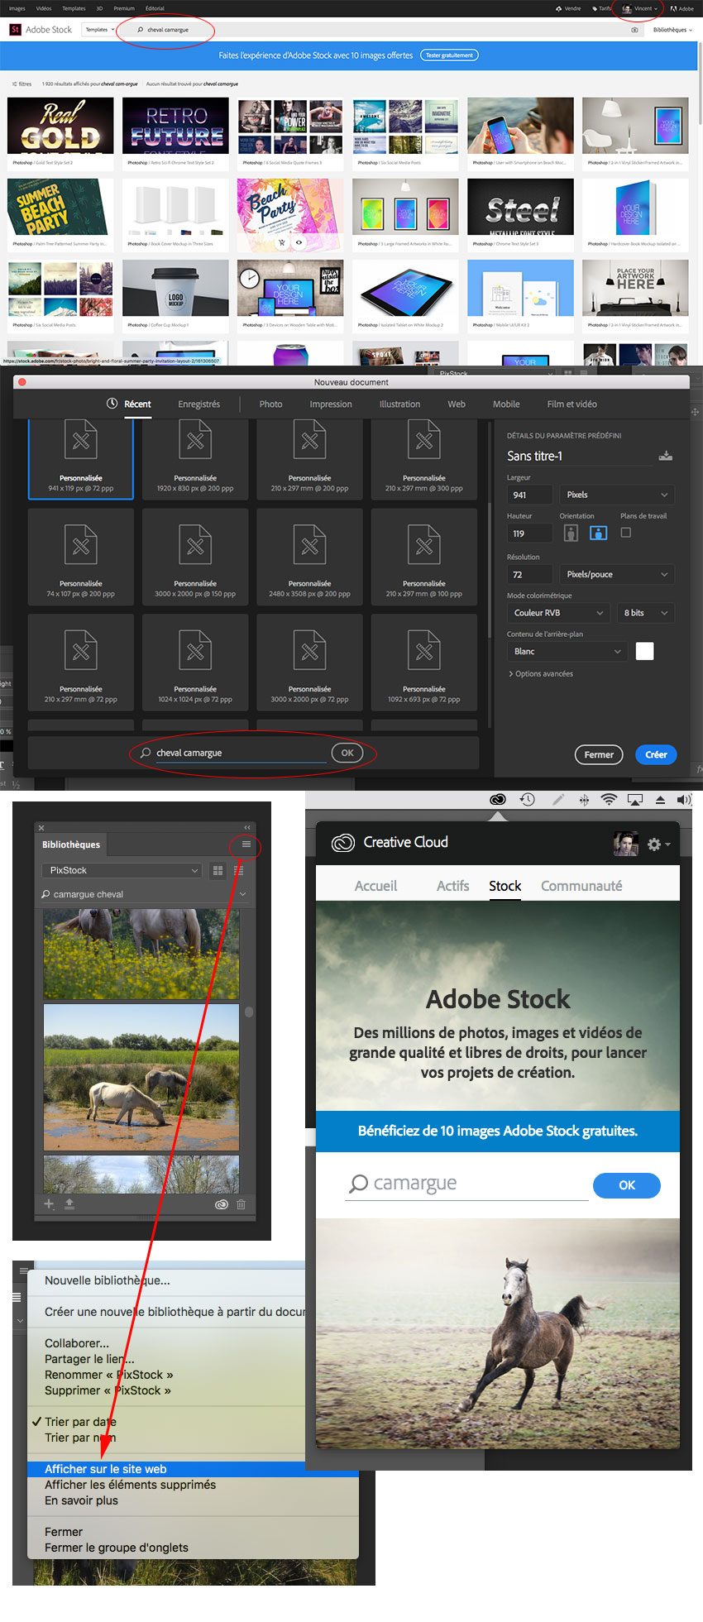The width and height of the screenshot is (703, 1622).
Task: Open the Film et vidéo tab
Action: click(571, 404)
